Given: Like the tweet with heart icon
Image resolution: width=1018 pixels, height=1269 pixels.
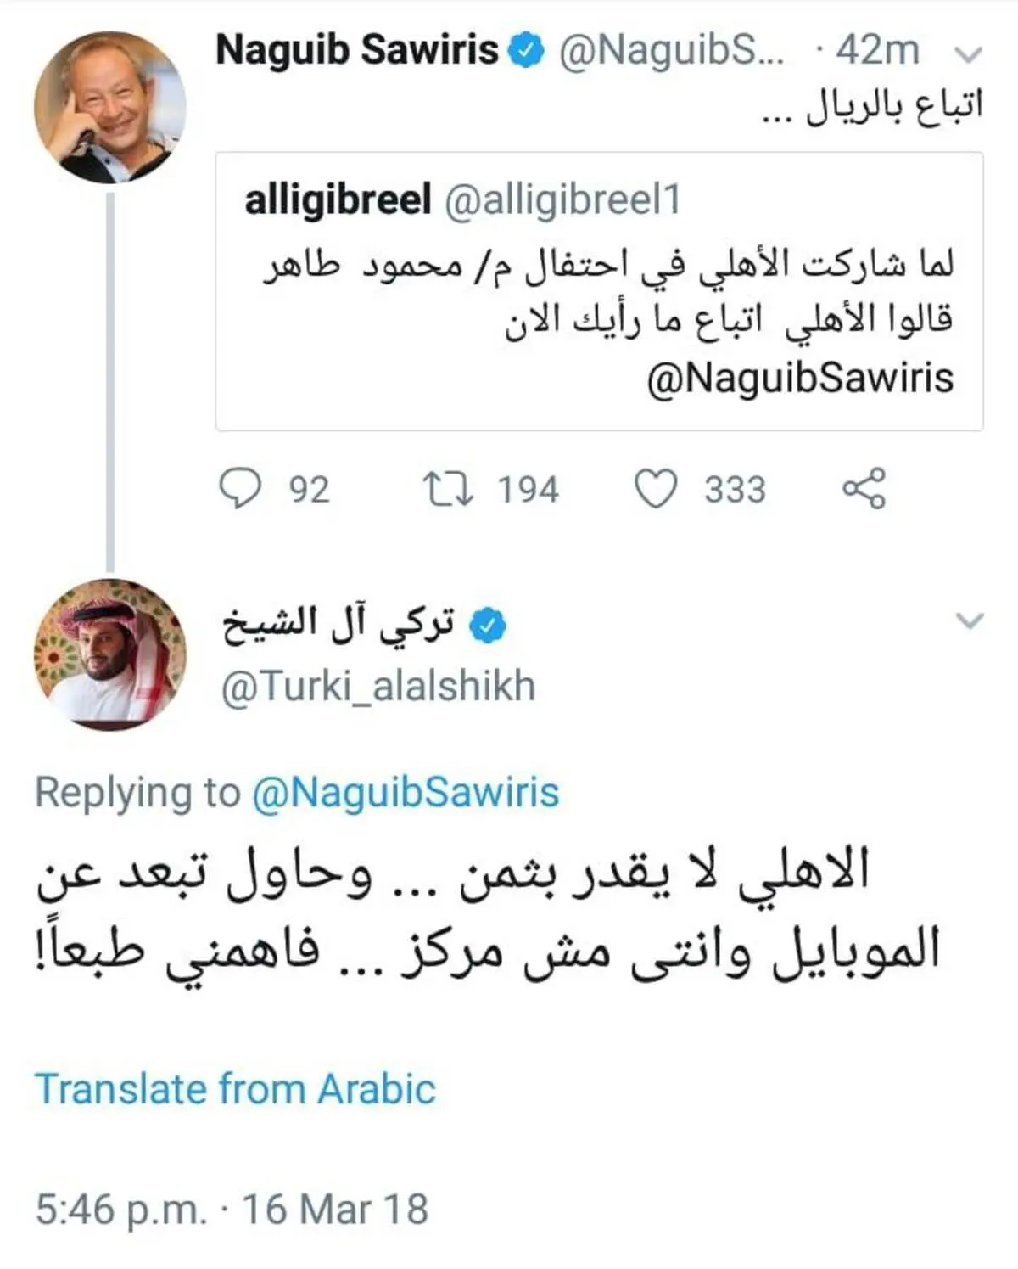Looking at the screenshot, I should 656,490.
